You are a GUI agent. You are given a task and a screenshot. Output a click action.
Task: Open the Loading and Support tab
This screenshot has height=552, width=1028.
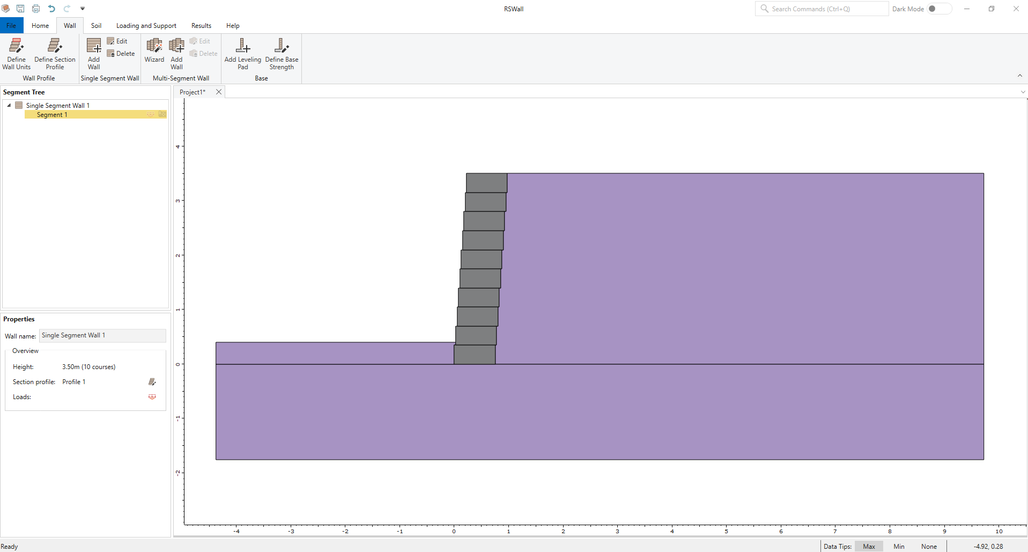(x=146, y=26)
